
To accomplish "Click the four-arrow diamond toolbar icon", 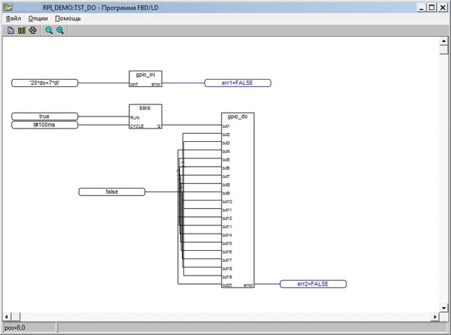I will pyautogui.click(x=32, y=30).
